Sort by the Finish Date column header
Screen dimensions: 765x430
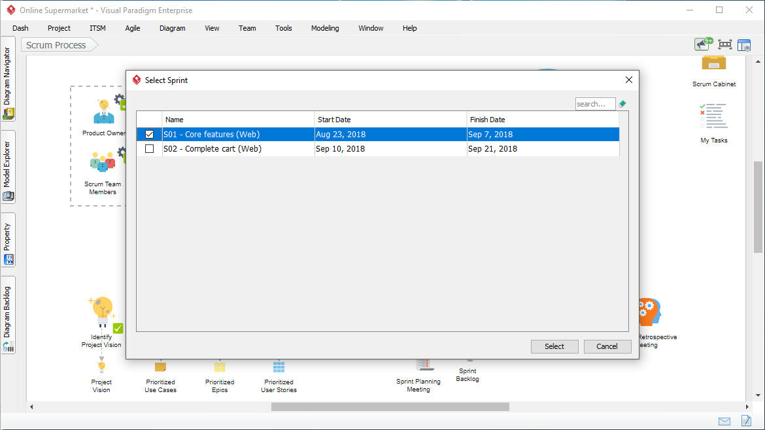click(x=543, y=120)
